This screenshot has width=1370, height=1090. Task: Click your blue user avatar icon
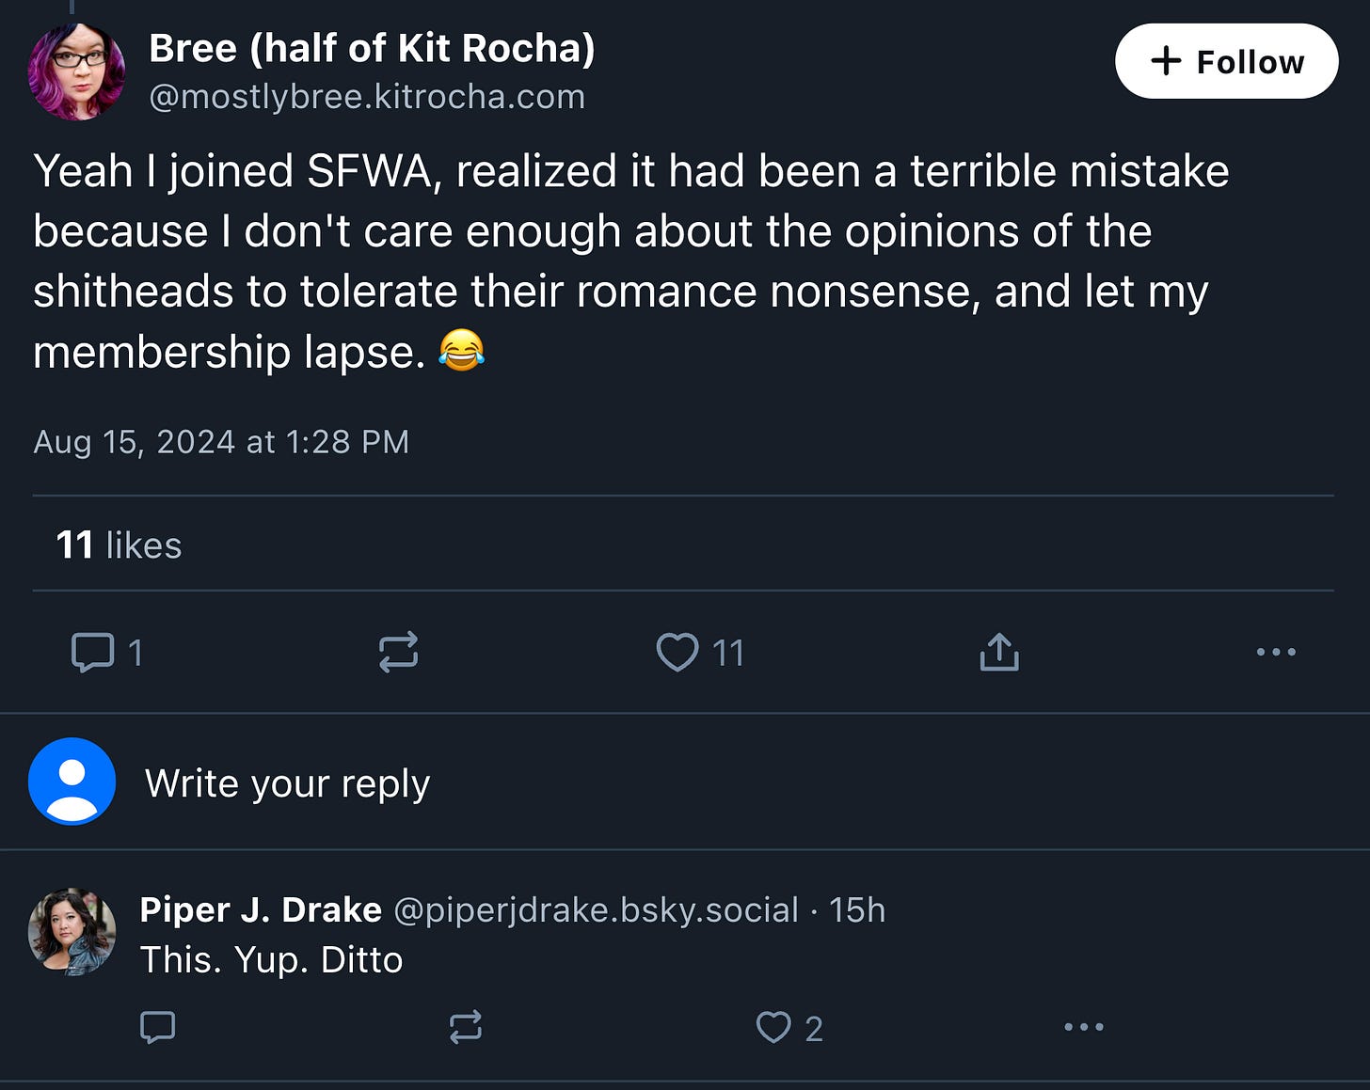(x=72, y=782)
